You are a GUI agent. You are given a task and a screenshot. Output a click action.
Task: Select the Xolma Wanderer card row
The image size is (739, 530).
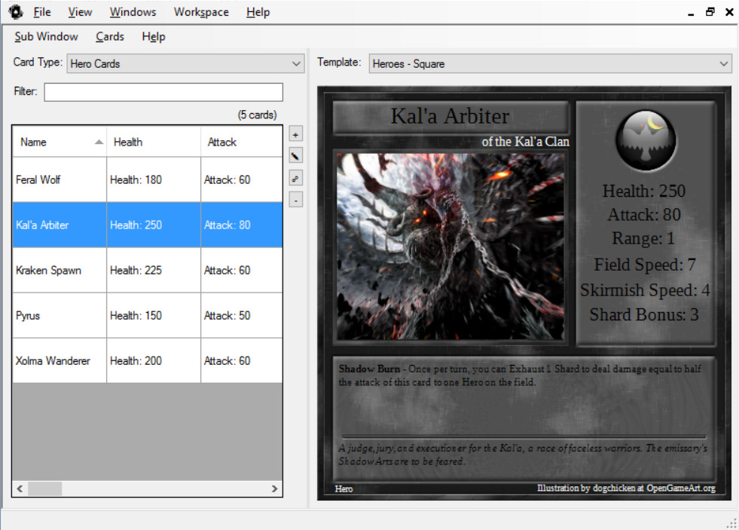coord(148,360)
